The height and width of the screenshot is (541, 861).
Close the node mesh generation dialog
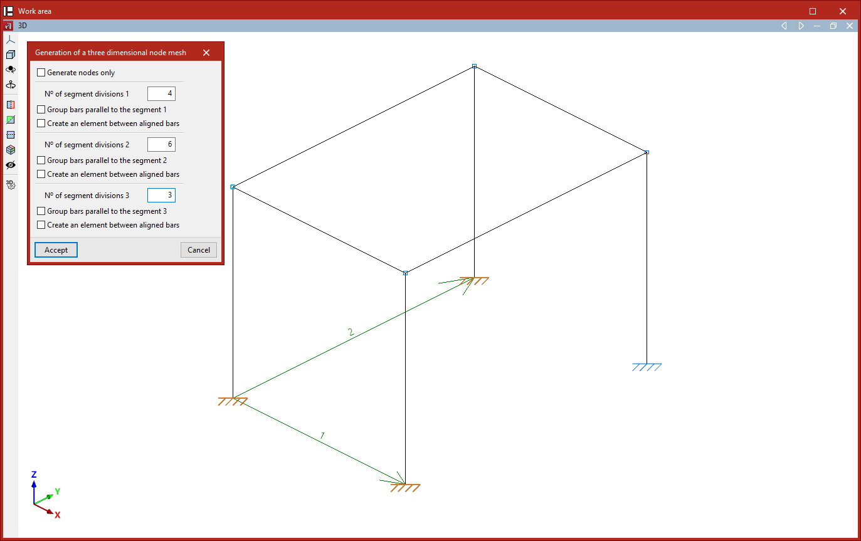(x=206, y=53)
